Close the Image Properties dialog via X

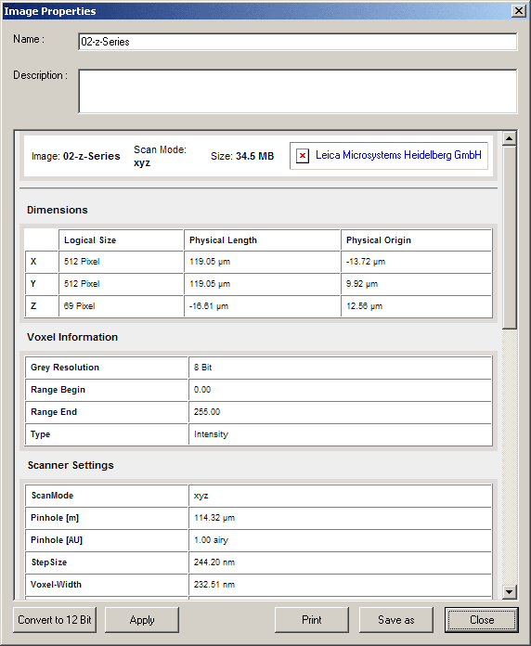519,11
